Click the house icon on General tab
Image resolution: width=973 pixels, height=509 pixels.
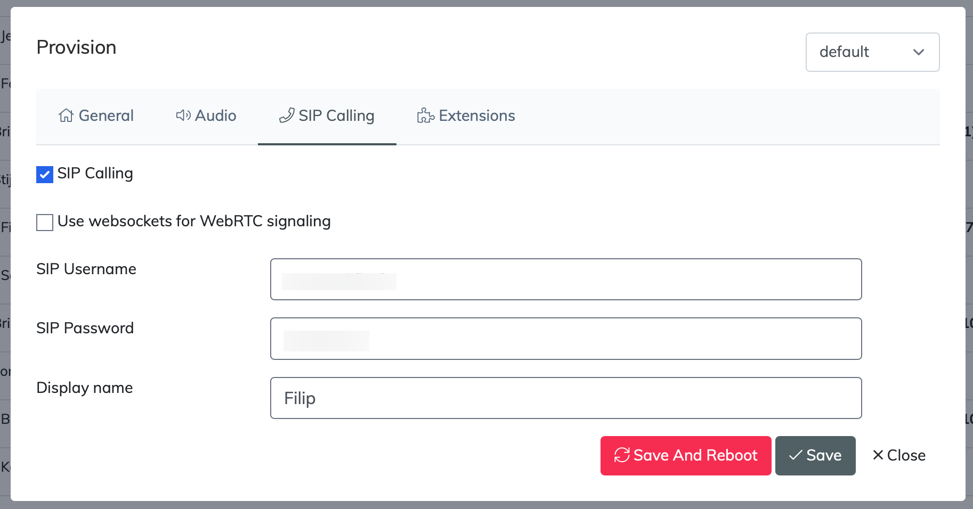click(x=66, y=116)
